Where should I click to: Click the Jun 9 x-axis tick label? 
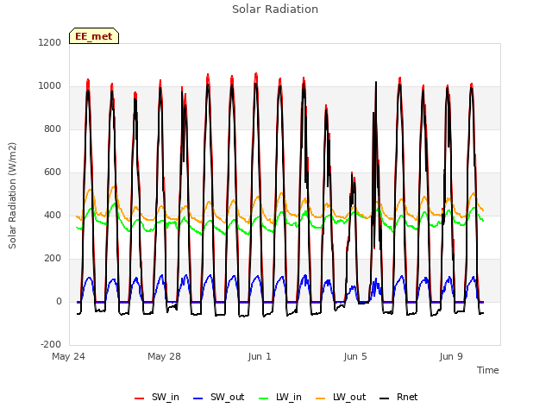coord(451,356)
